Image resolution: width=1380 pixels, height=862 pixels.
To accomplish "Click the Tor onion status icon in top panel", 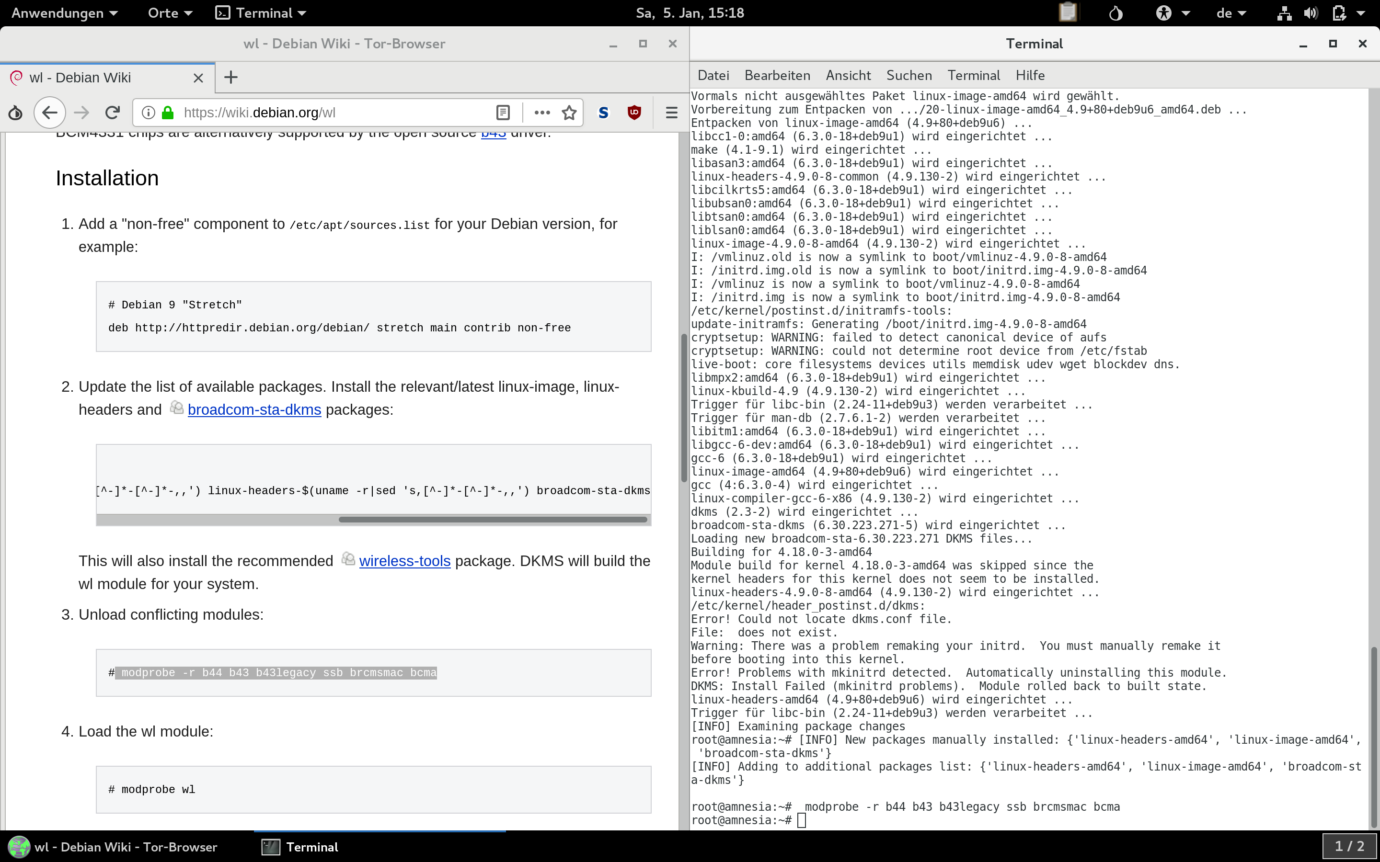I will click(x=1115, y=12).
